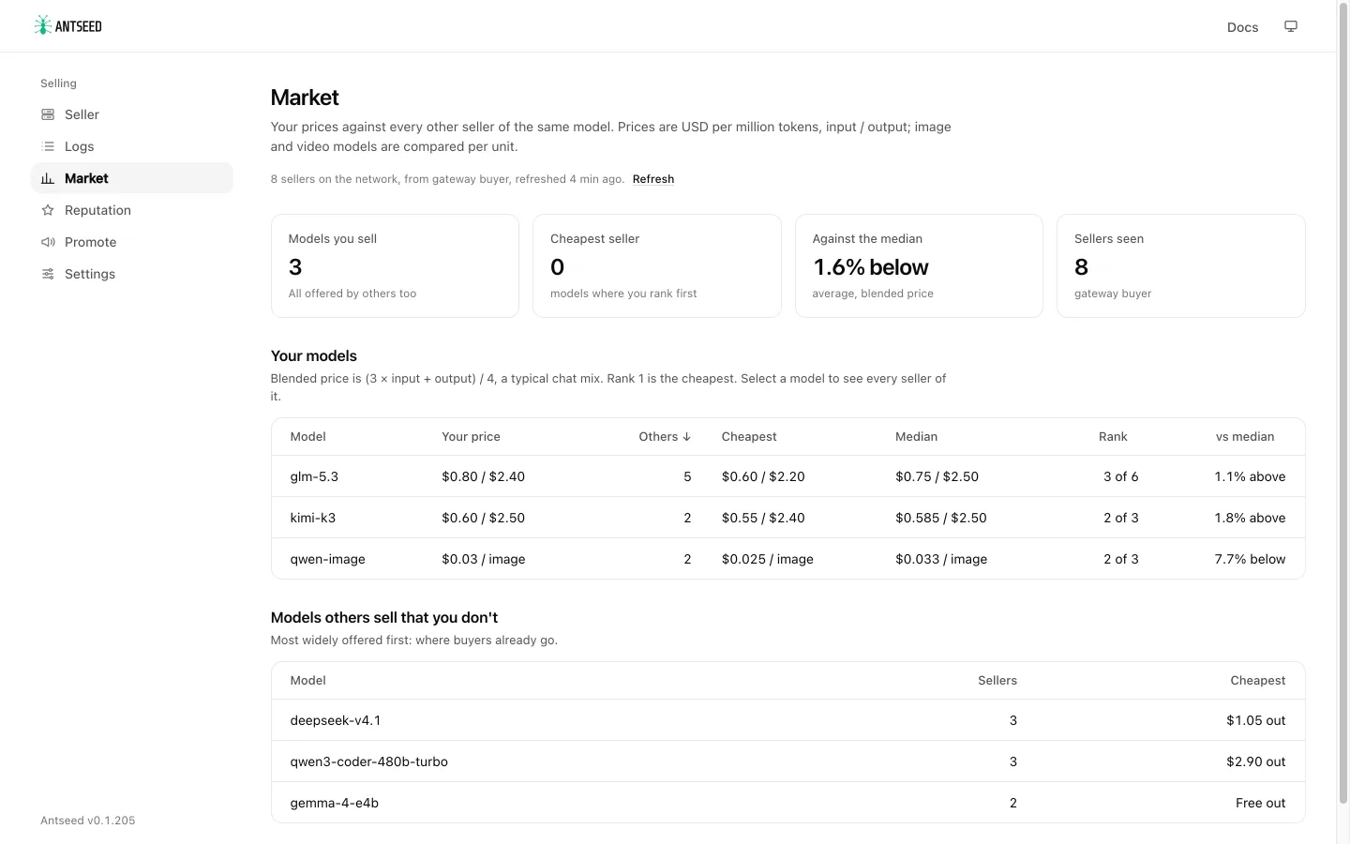Click median value $0.033 / image
This screenshot has width=1350, height=844.
(940, 559)
